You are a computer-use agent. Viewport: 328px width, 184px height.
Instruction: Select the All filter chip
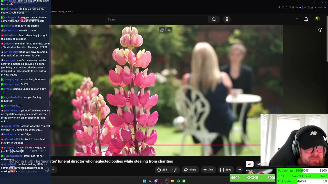click(250, 164)
